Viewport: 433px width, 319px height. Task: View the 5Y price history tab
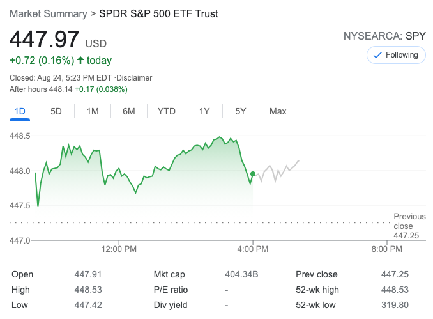[241, 111]
